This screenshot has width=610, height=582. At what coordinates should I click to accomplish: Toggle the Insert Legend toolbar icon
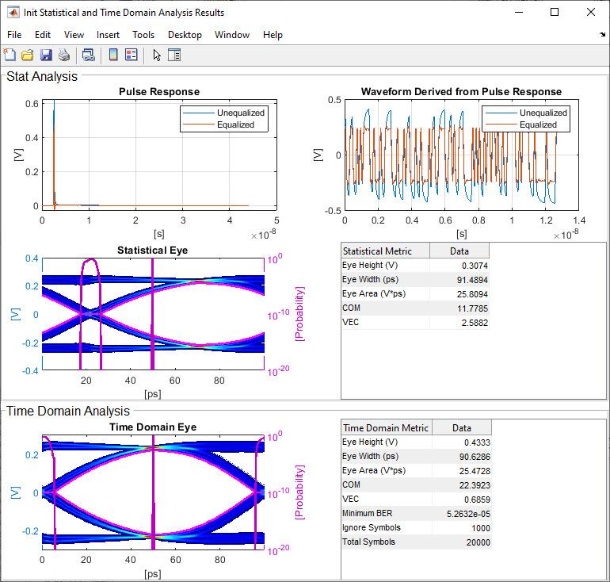[132, 55]
